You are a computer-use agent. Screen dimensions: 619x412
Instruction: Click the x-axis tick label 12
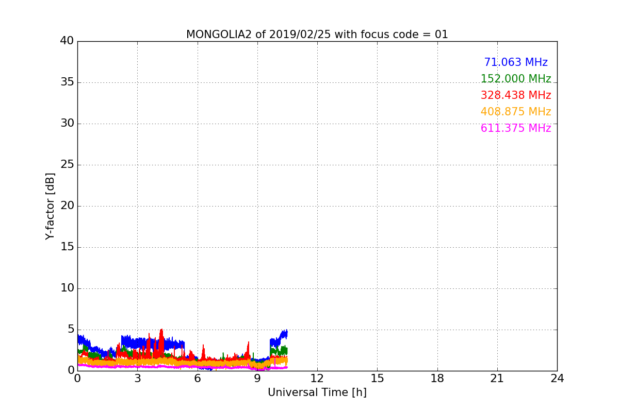tap(317, 379)
